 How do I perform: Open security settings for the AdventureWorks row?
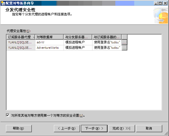click(125, 48)
